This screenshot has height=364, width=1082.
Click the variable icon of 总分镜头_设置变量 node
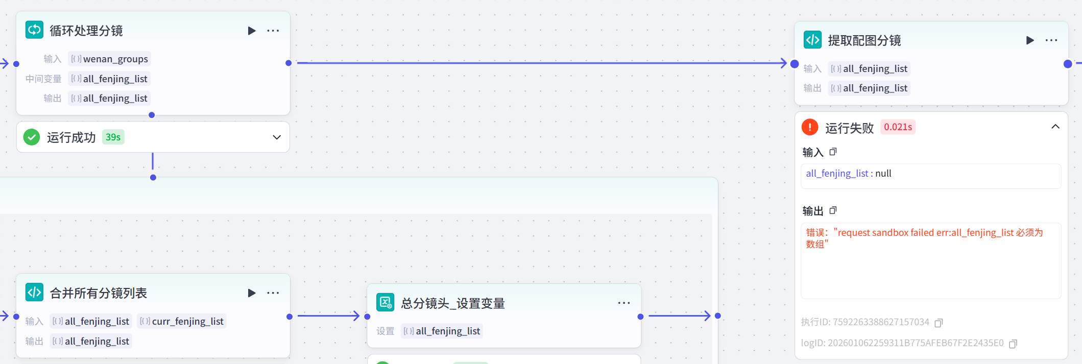(385, 302)
